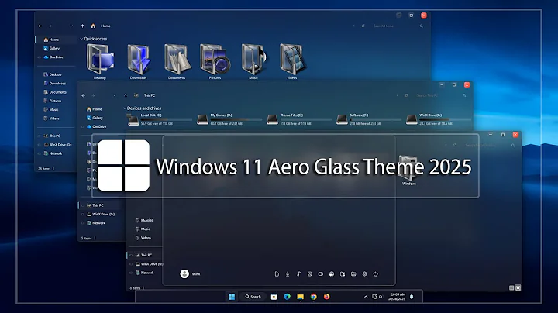Open taskbar clock showing 10:04 AM
The image size is (558, 313).
coord(398,297)
